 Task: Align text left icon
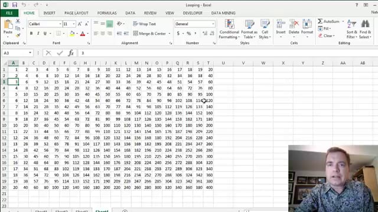pos(96,34)
